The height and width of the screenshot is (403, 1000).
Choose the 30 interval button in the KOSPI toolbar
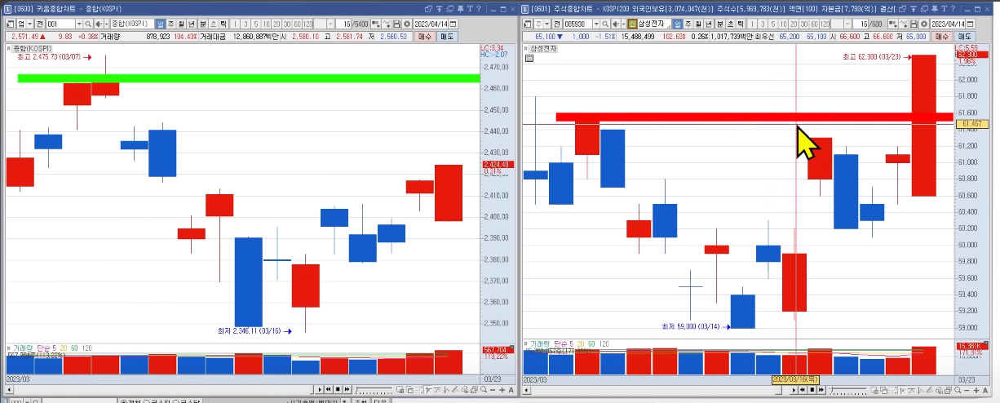click(287, 24)
